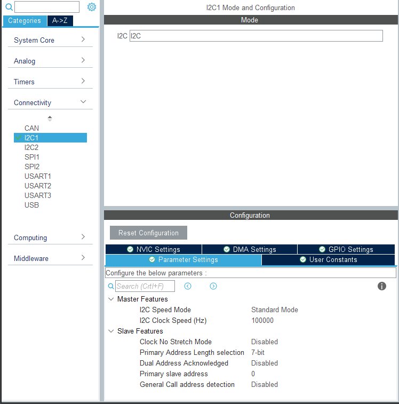Open the User Constants tab
Image resolution: width=399 pixels, height=404 pixels.
(328, 260)
